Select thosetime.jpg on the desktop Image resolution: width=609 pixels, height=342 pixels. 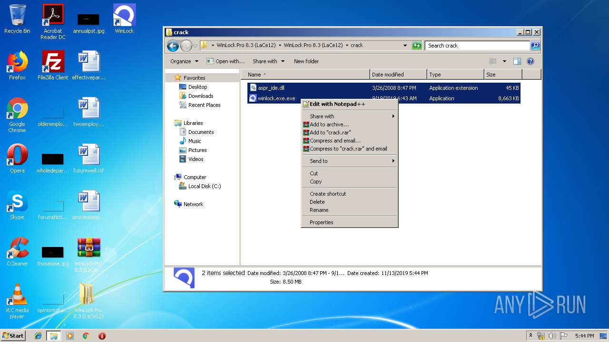(53, 255)
